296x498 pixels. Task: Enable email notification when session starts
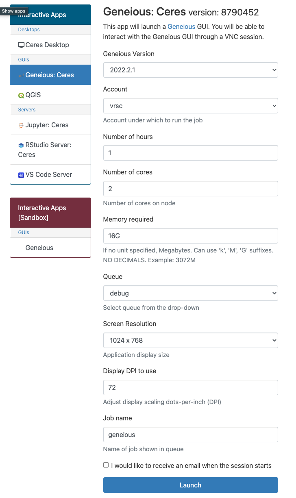(106, 465)
